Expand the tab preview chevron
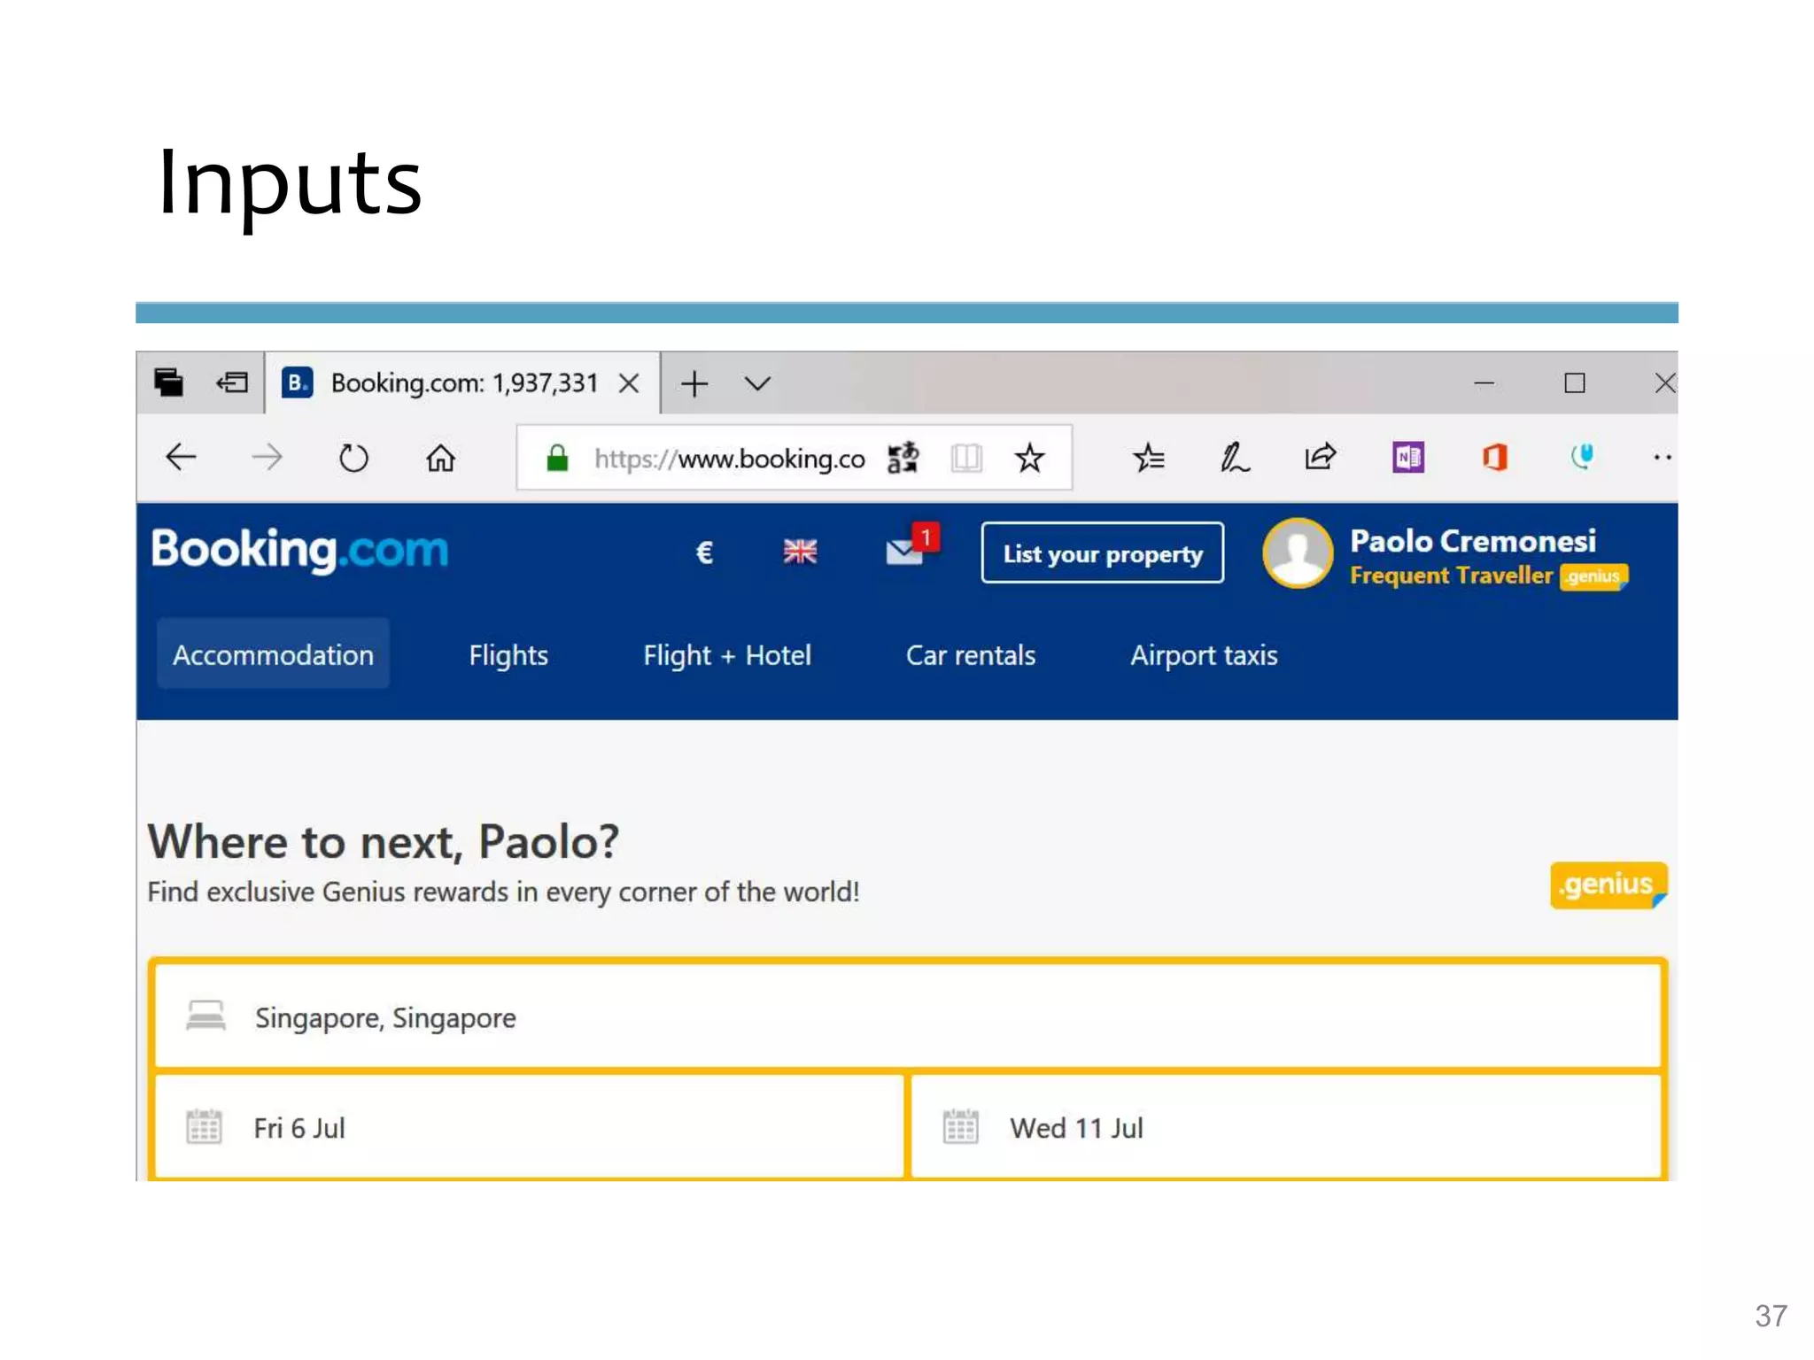 tap(757, 383)
